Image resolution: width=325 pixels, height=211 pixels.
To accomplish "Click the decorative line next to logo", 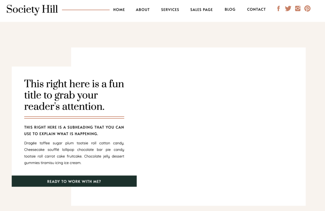I will [85, 10].
